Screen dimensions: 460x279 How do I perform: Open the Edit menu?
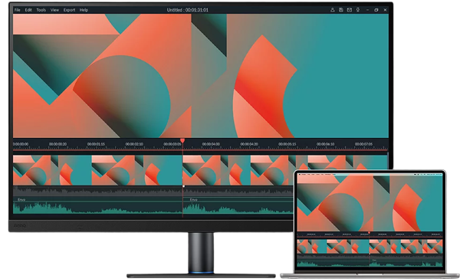(28, 10)
